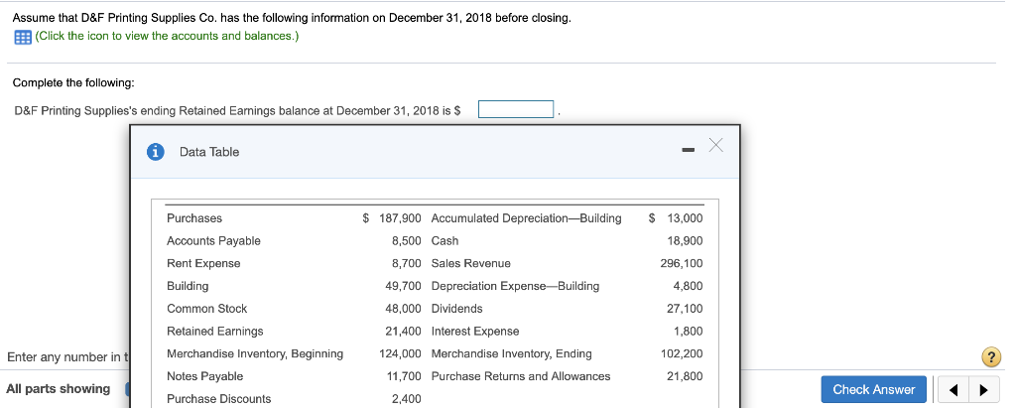This screenshot has height=411, width=1016.
Task: Select the Dividends label
Action: pyautogui.click(x=456, y=309)
